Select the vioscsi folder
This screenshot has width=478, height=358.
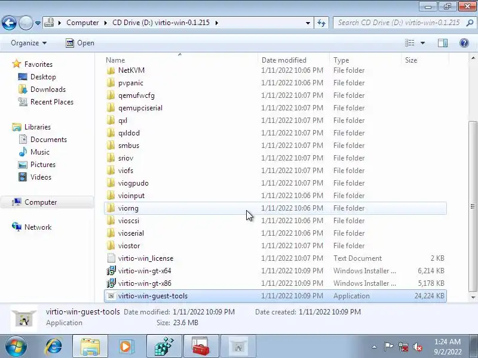[275, 221]
